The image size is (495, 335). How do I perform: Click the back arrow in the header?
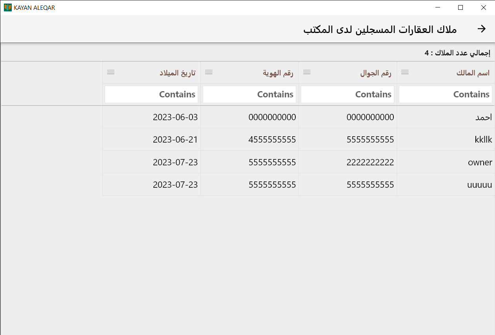(x=481, y=29)
